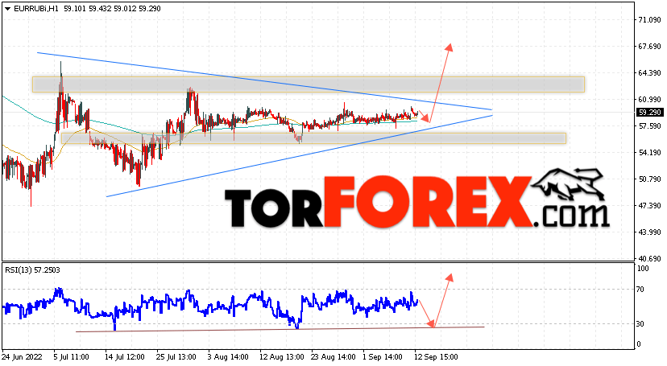Screen dimensions: 667x366
Task: Click the OHLC values 59.101 59.432 59.012 59.290
Action: 112,9
